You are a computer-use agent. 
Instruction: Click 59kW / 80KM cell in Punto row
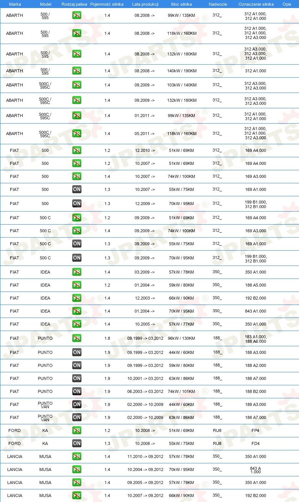(182, 365)
